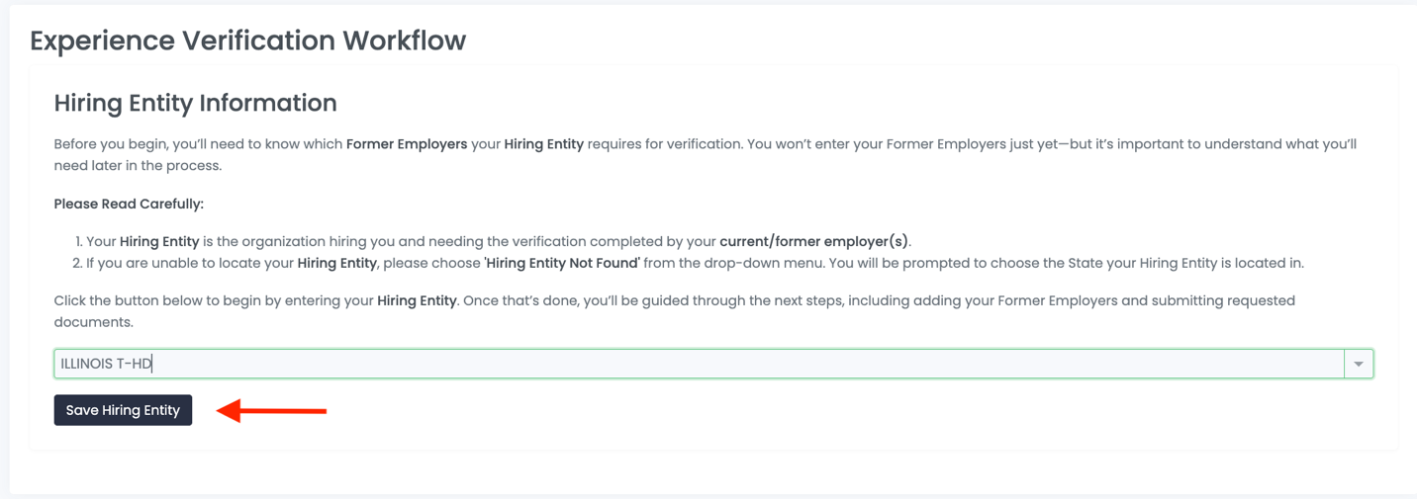Click bold 'current/former employer(s)' text

click(813, 241)
